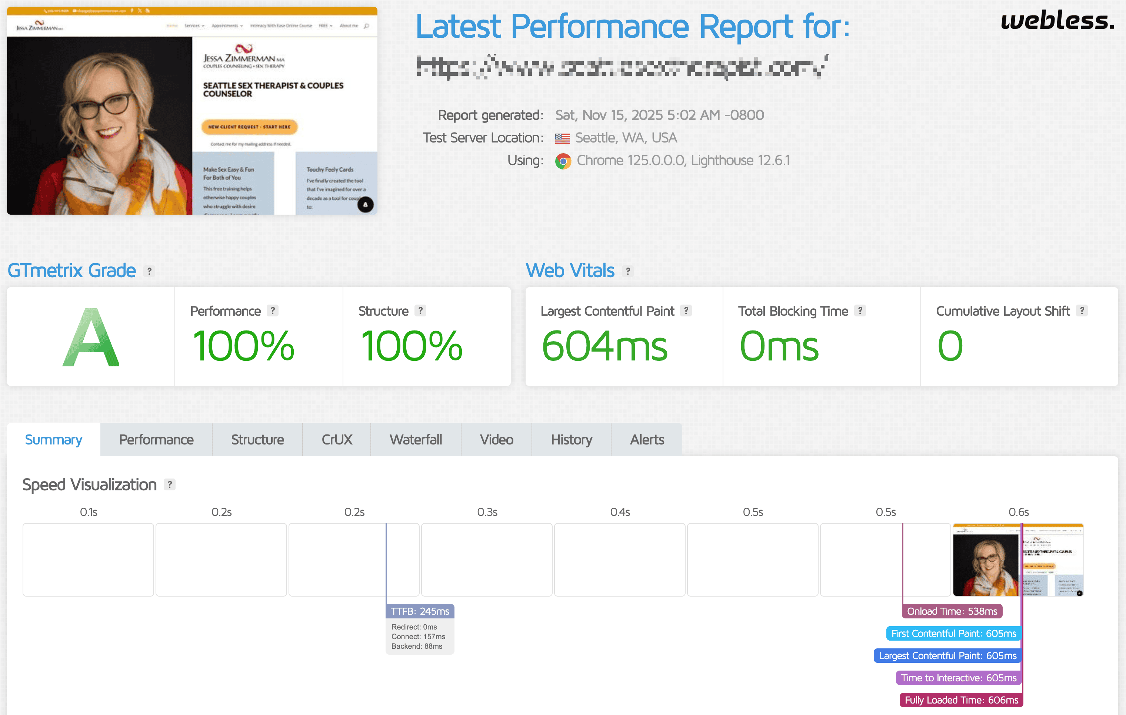Image resolution: width=1126 pixels, height=715 pixels.
Task: Open the Performance score help tooltip icon
Action: 273,311
